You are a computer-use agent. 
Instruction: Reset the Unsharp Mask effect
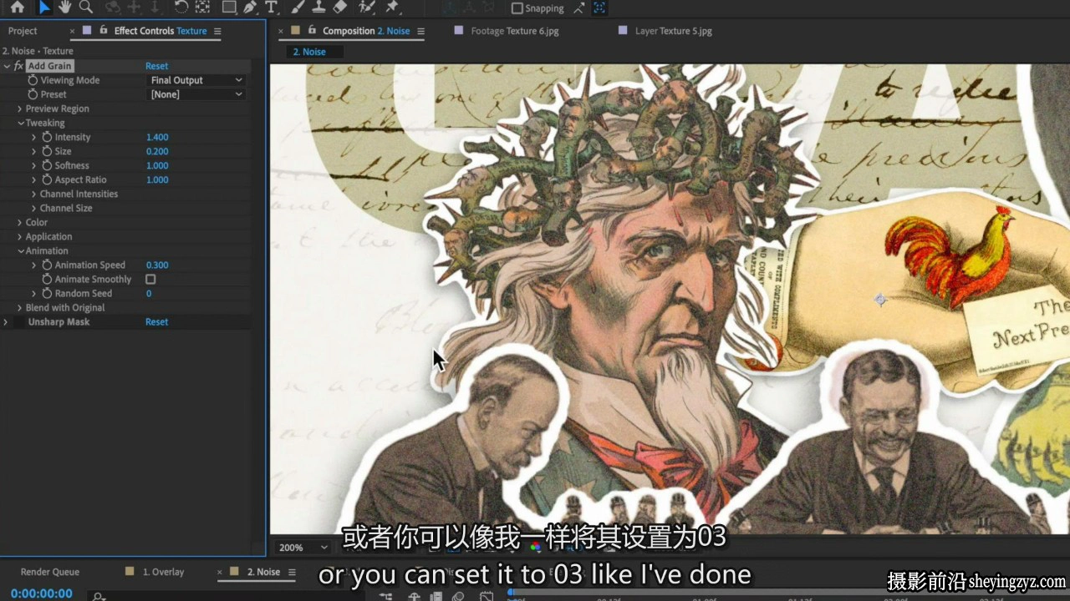(x=156, y=321)
